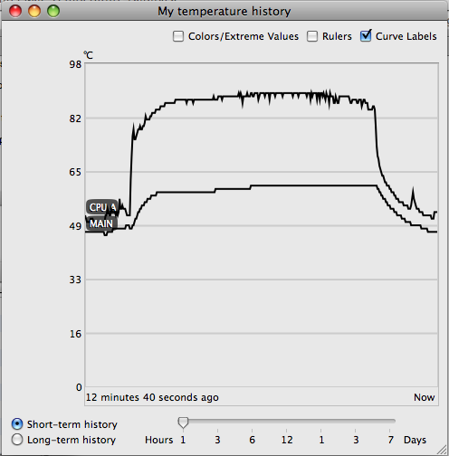This screenshot has height=456, width=449.
Task: Zoom window with the green button
Action: click(x=53, y=11)
